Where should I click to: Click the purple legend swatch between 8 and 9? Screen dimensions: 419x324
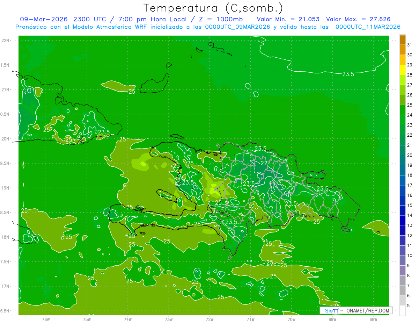[403, 270]
